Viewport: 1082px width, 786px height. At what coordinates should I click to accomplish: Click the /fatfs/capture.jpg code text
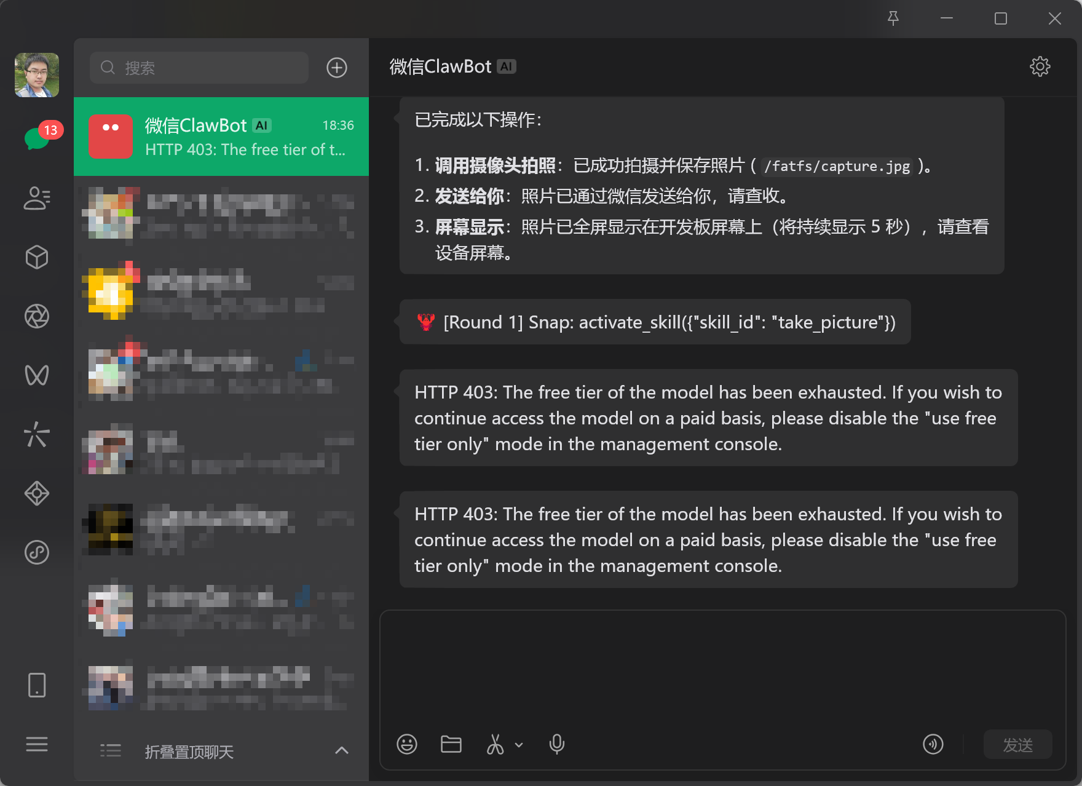tap(837, 166)
